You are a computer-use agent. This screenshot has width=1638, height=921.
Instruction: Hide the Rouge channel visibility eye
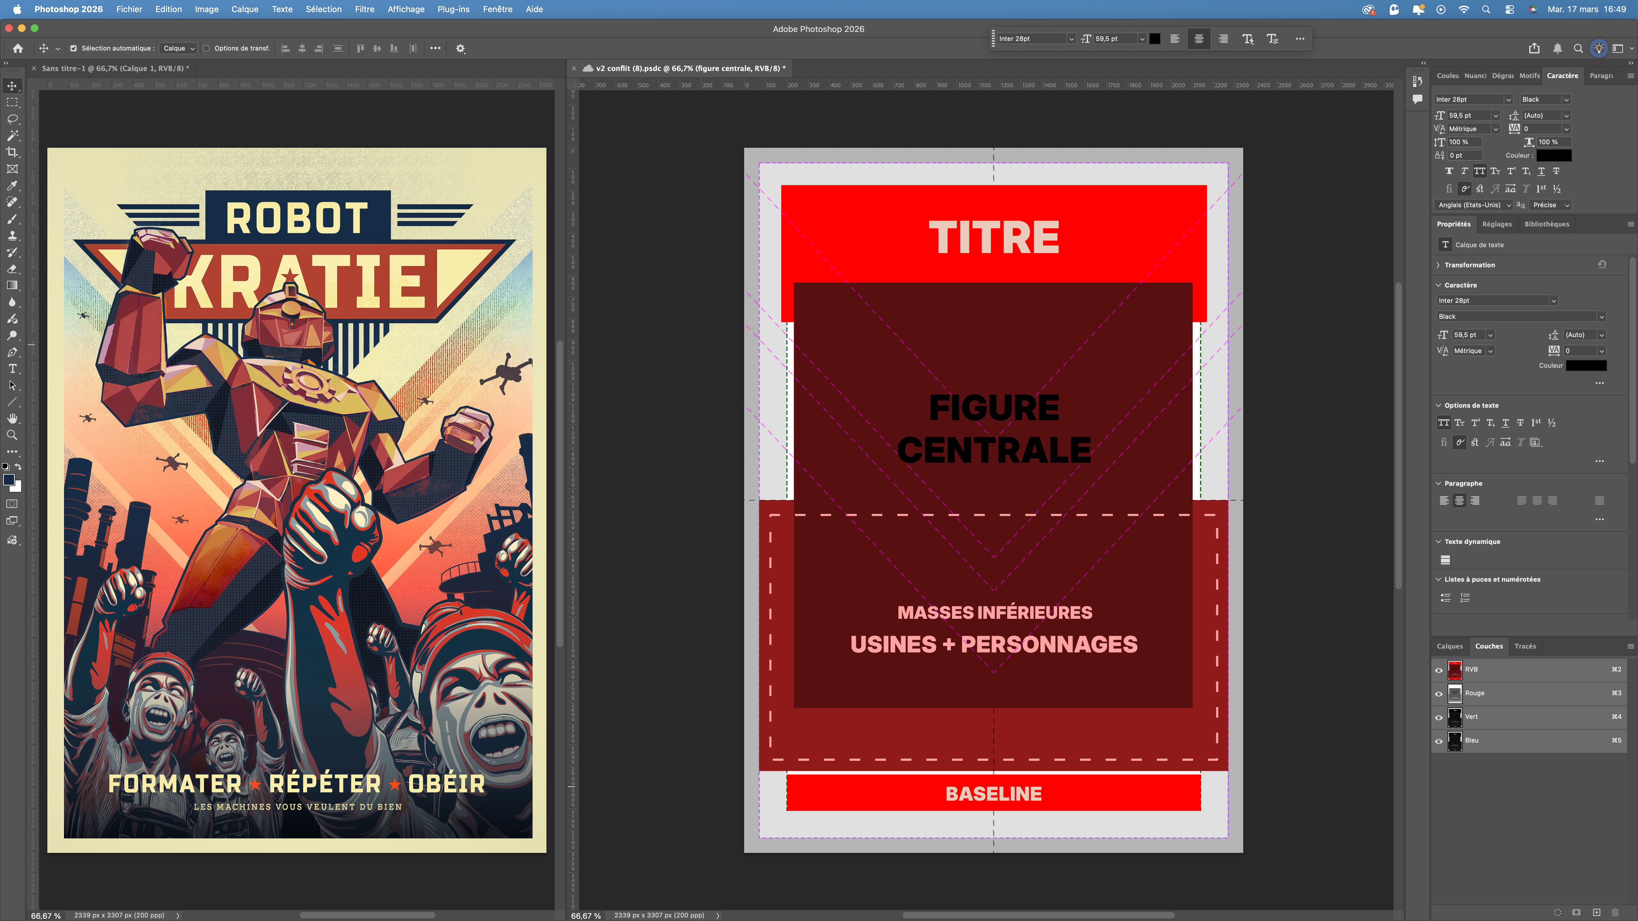(1439, 693)
